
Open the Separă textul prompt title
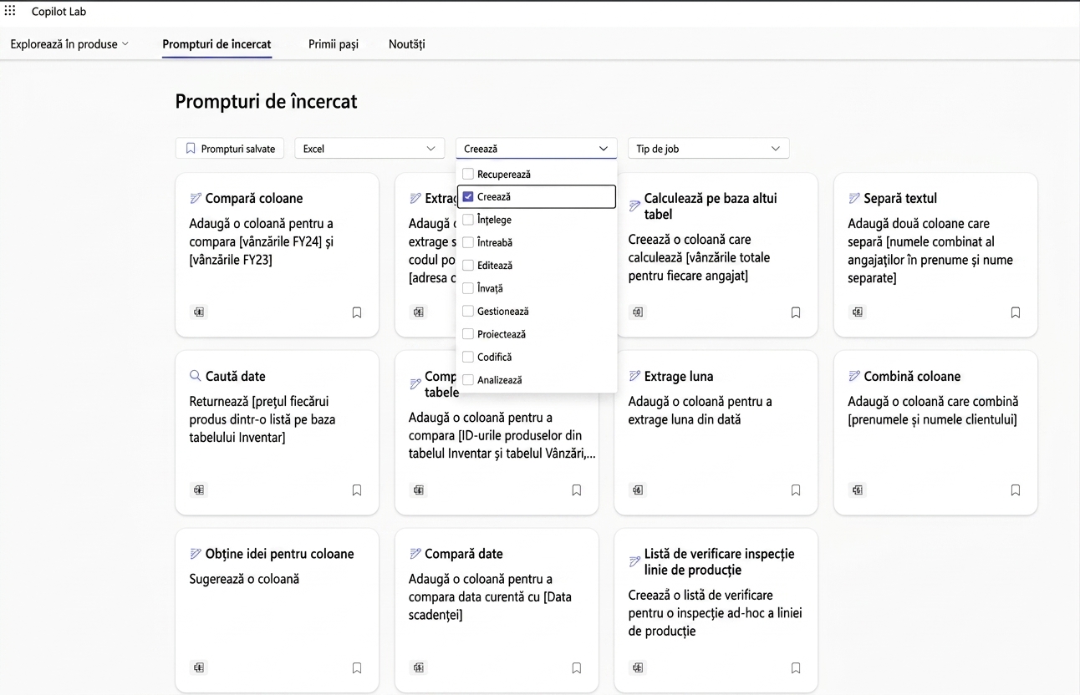click(x=900, y=198)
